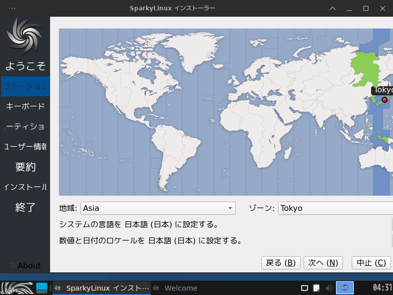Select the highlighted ロケーション step
393x295 pixels.
pos(26,86)
